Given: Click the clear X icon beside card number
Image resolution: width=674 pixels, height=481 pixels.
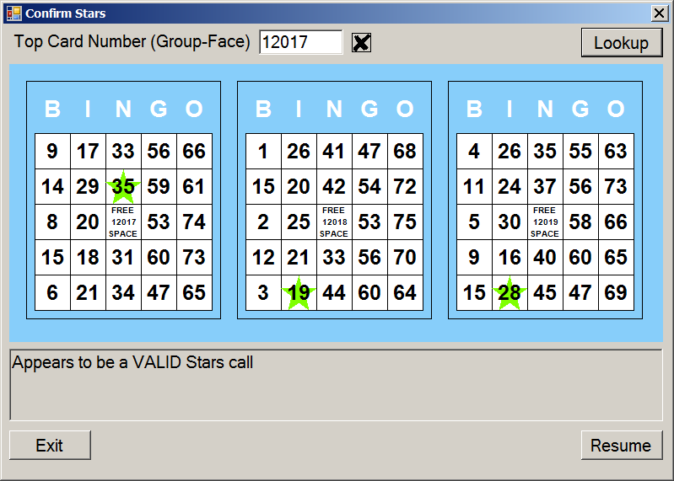Looking at the screenshot, I should 361,42.
